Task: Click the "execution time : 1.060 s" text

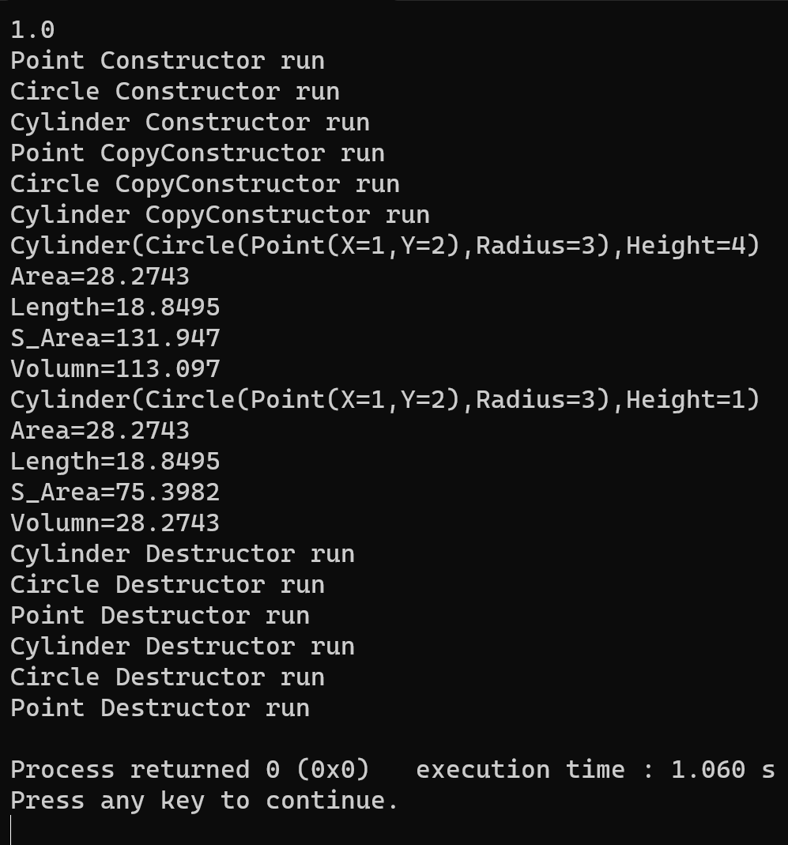Action: point(595,770)
